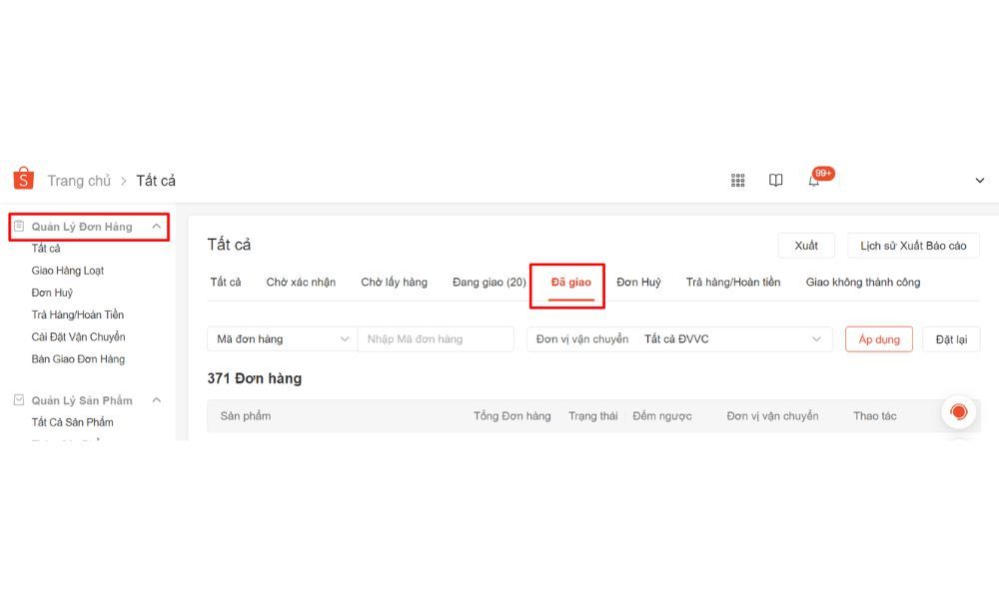The width and height of the screenshot is (999, 599).
Task: Open the Đơn vị vận chuyển dropdown
Action: pos(679,339)
